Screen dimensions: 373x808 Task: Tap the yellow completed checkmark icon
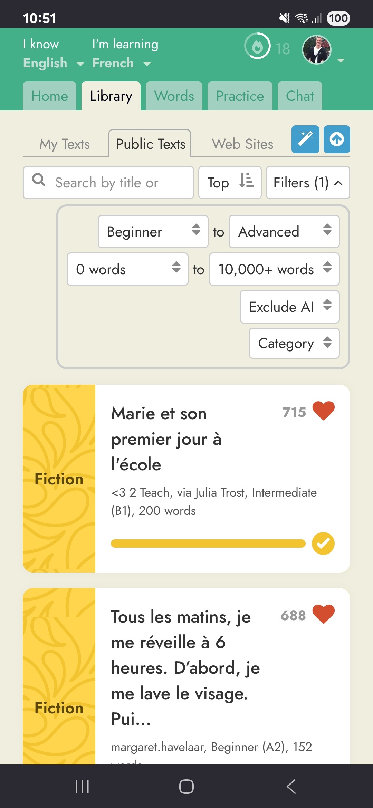click(323, 544)
